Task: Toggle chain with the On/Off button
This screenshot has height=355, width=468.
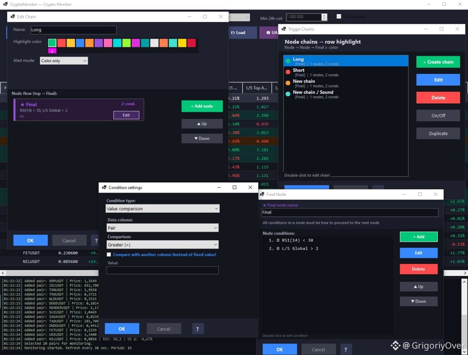Action: coord(438,116)
